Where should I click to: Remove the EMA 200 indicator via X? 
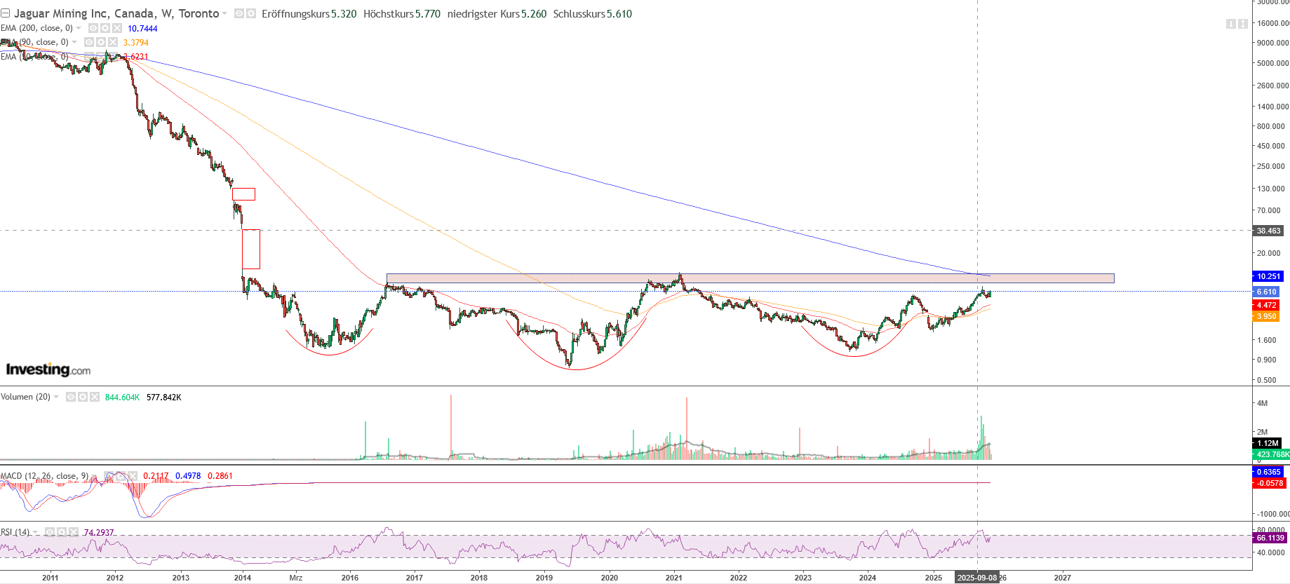pos(116,28)
